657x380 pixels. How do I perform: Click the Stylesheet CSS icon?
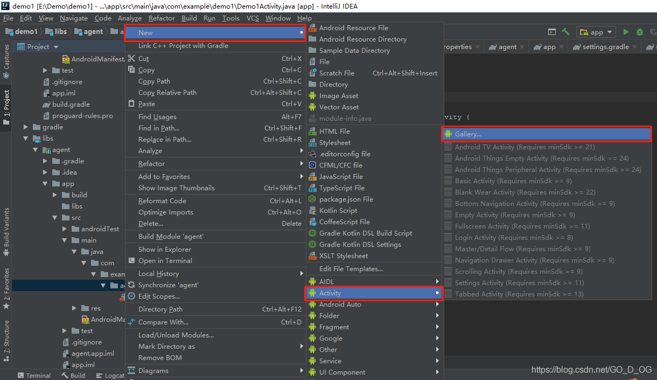(x=312, y=142)
